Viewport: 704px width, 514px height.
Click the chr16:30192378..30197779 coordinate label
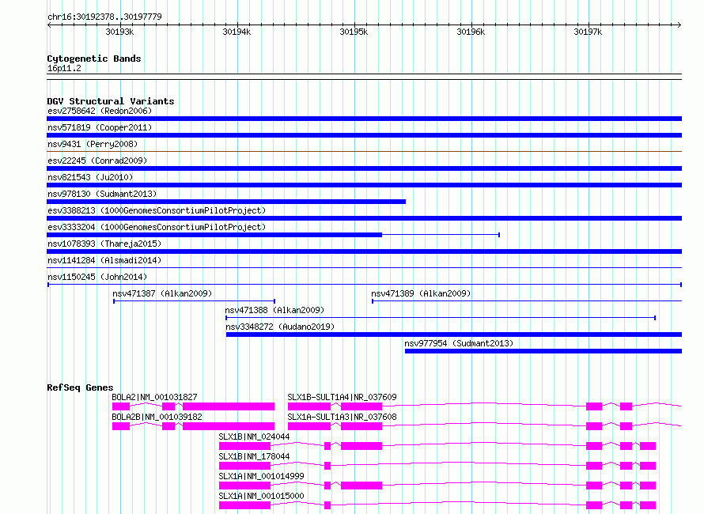click(x=104, y=17)
